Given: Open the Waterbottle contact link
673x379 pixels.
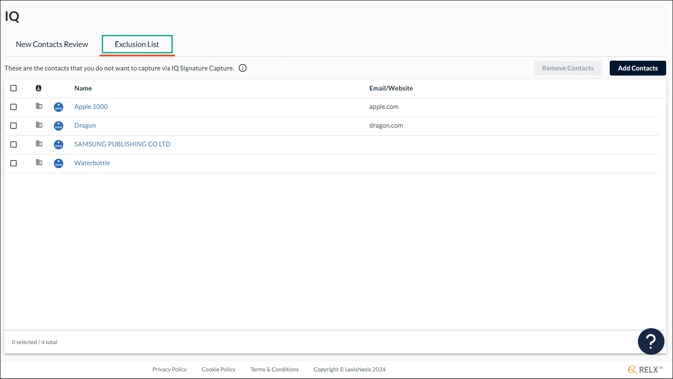Looking at the screenshot, I should [x=92, y=163].
